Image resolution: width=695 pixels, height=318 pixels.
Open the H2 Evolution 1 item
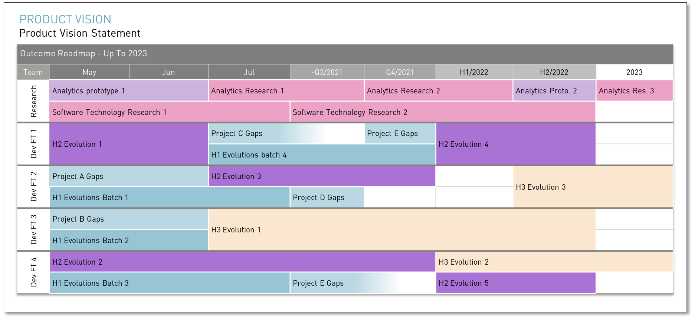click(x=128, y=144)
